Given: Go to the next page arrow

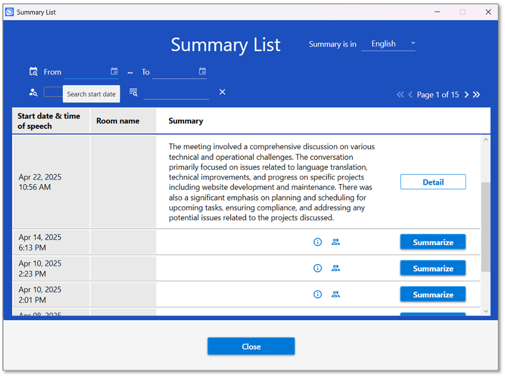Looking at the screenshot, I should point(466,95).
